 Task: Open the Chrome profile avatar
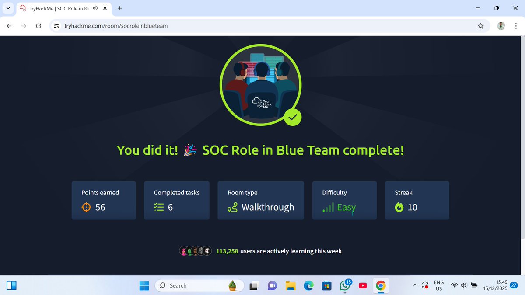(501, 26)
